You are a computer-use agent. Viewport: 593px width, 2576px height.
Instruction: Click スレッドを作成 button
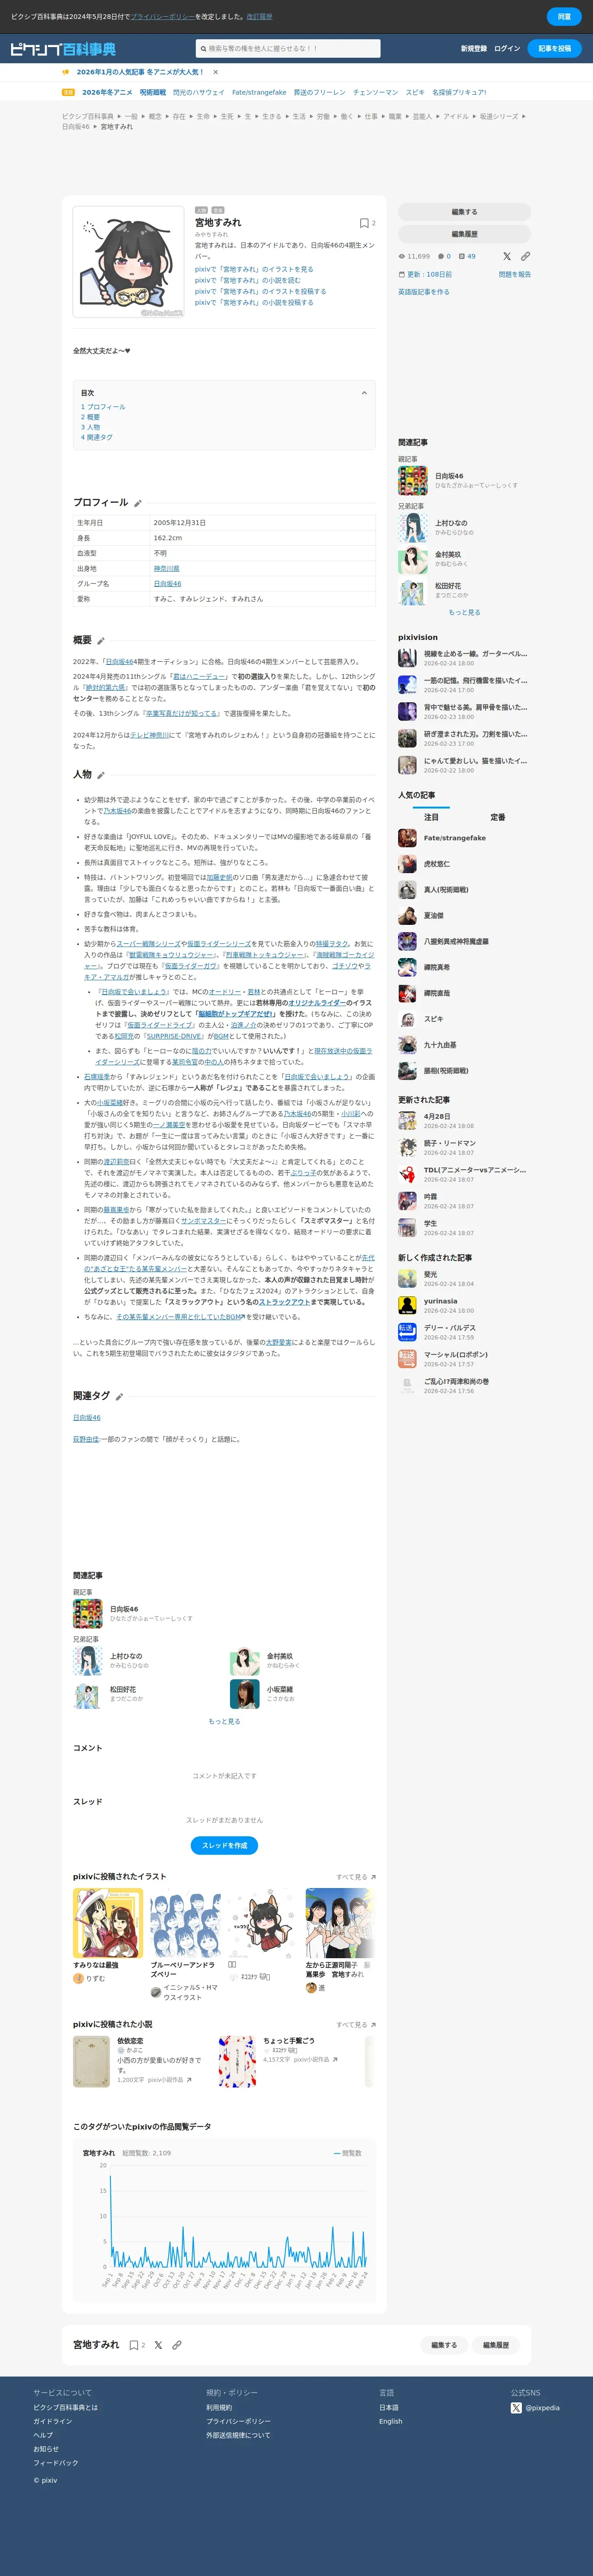[x=224, y=1846]
